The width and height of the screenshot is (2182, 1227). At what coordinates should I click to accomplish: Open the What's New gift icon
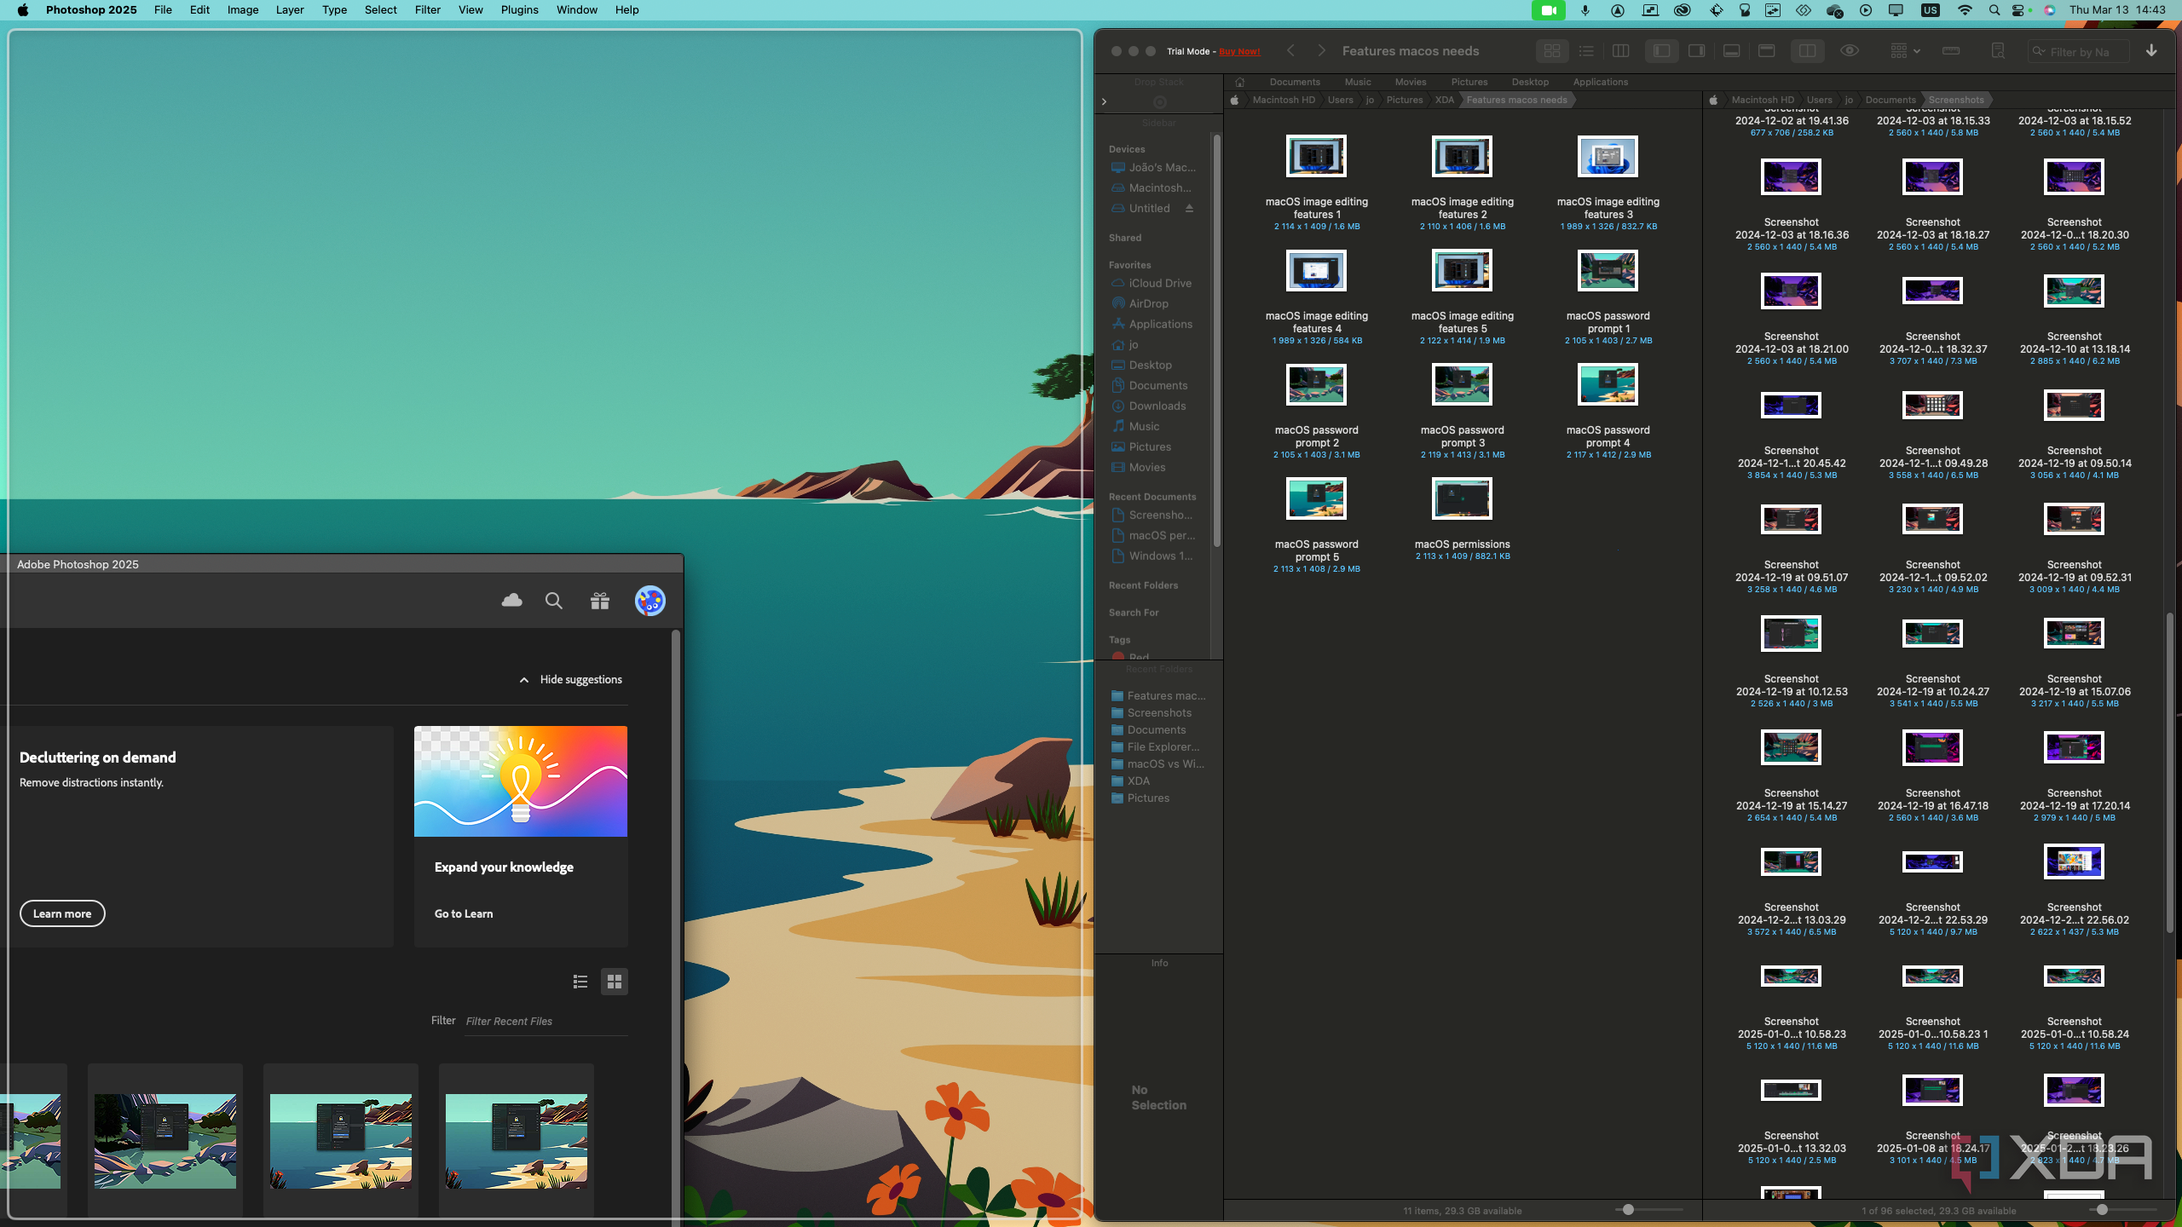(x=600, y=601)
